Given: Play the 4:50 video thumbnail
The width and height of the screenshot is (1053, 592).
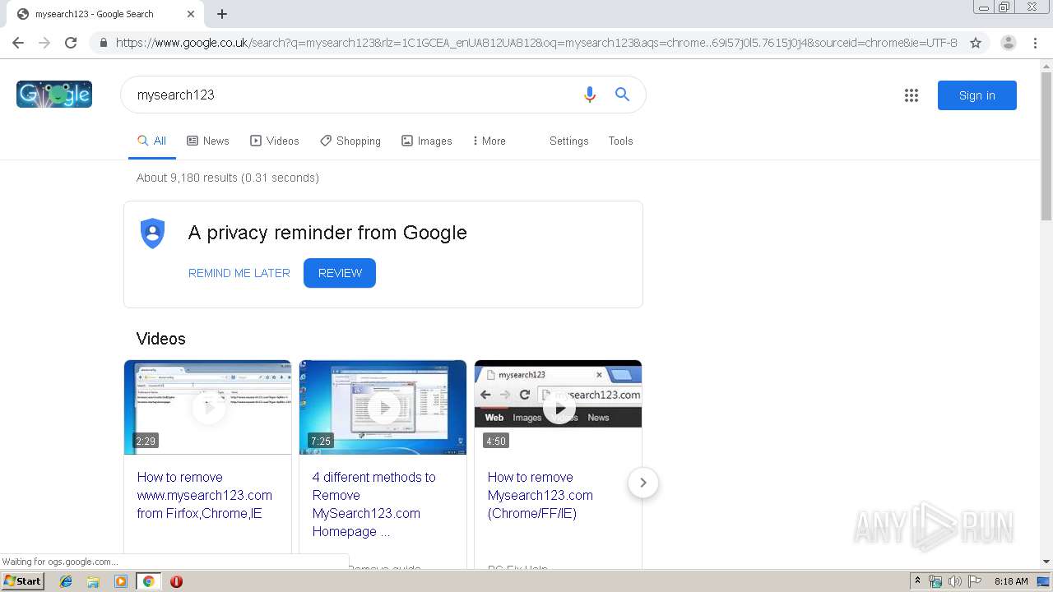Looking at the screenshot, I should [x=559, y=407].
